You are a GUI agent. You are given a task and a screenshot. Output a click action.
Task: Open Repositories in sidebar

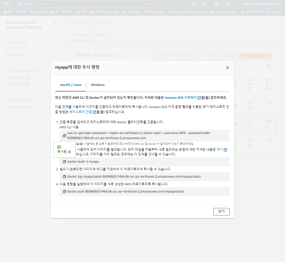15,55
